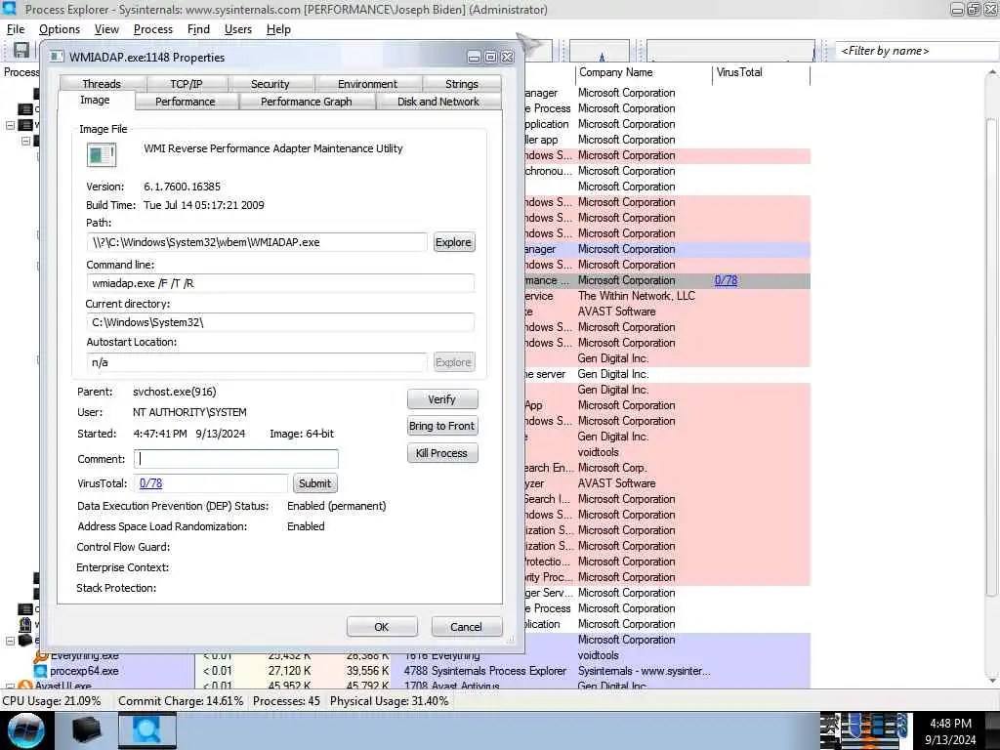This screenshot has width=1000, height=750.
Task: Open the 0/78 link in VirusTotal column
Action: point(726,280)
